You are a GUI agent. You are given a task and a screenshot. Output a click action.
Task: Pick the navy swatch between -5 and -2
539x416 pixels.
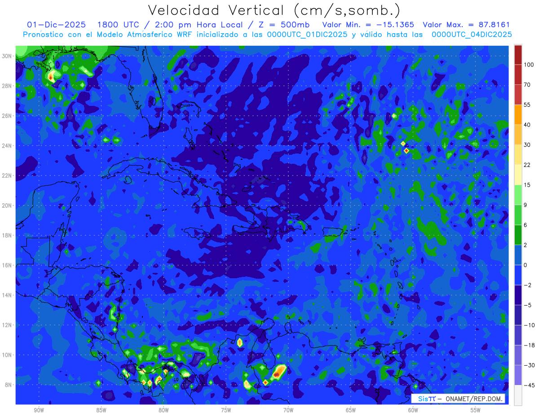point(518,295)
